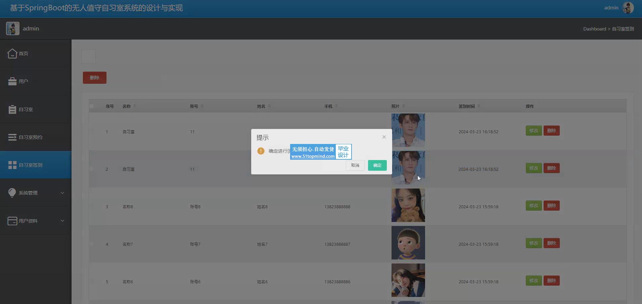Sort by 账号 column arrows
This screenshot has width=642, height=304.
coord(202,106)
